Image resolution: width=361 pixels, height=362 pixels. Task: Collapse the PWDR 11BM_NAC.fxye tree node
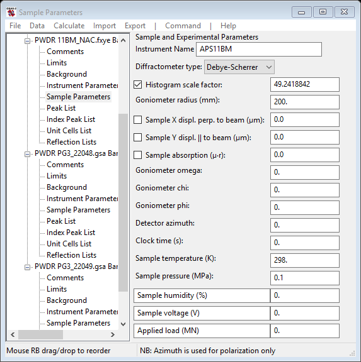click(x=27, y=41)
